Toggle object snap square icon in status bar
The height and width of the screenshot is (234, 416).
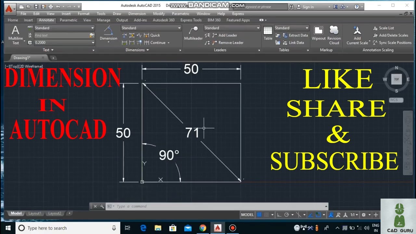pyautogui.click(x=318, y=215)
